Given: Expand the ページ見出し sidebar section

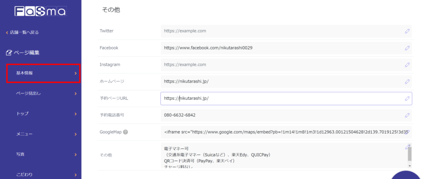Looking at the screenshot, I should coord(43,93).
